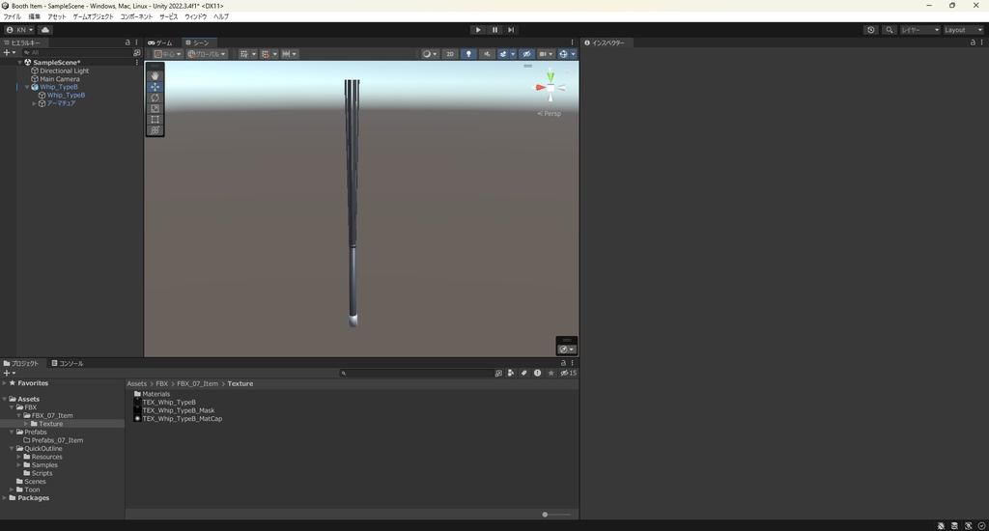The width and height of the screenshot is (989, 531).
Task: Expand the アーマチュア object
Action: coord(34,103)
